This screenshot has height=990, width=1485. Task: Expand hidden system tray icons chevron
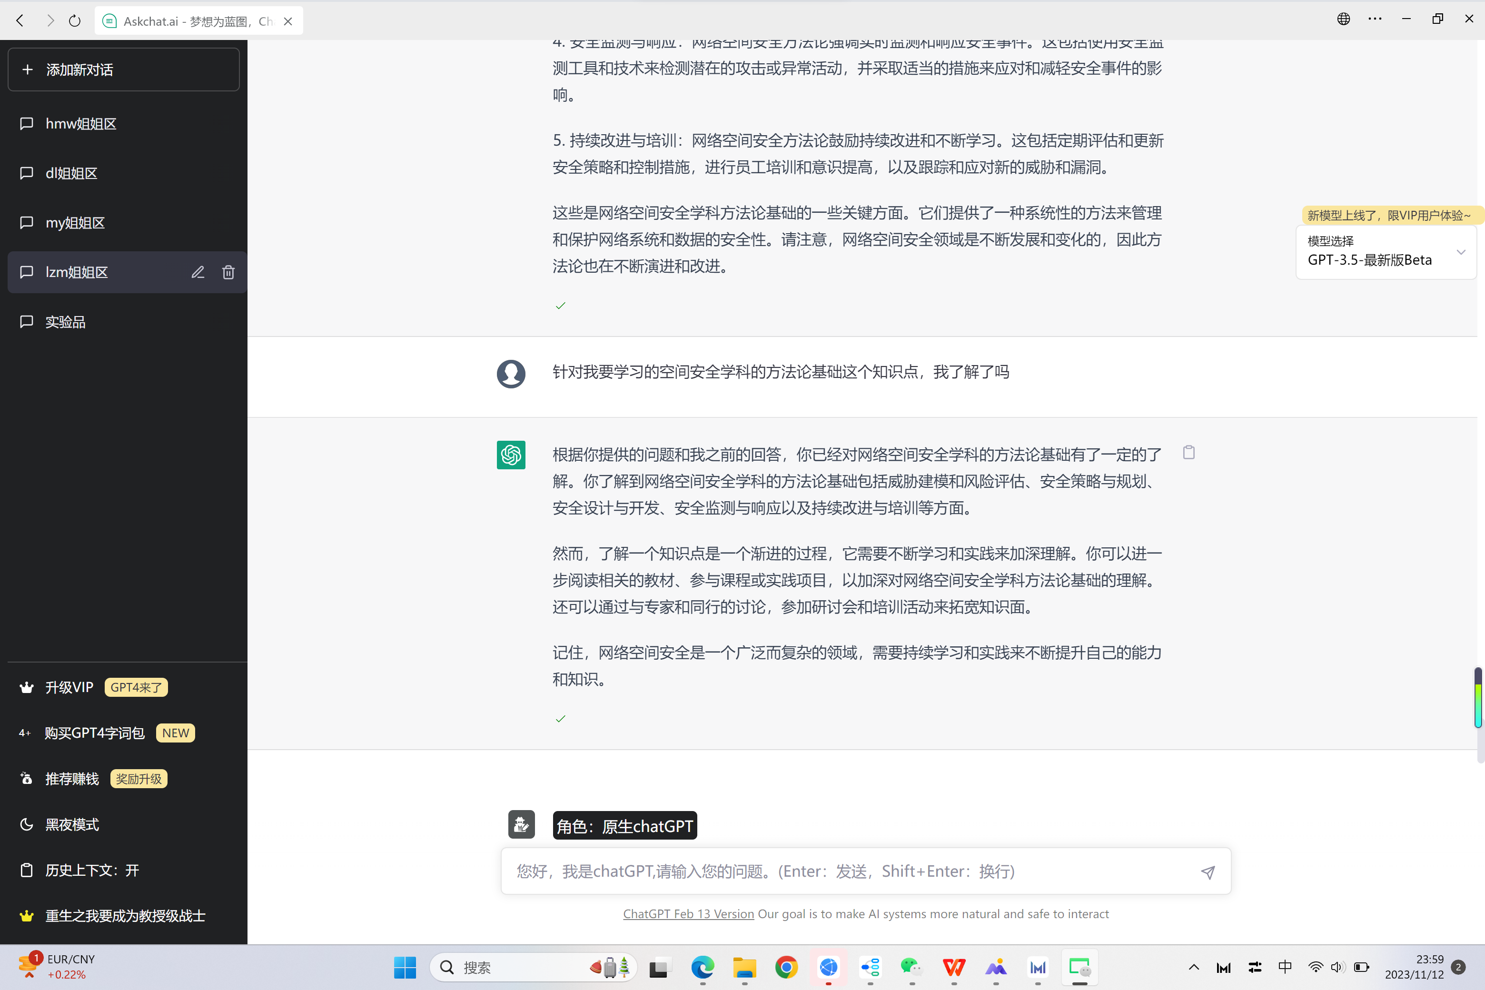pos(1193,967)
